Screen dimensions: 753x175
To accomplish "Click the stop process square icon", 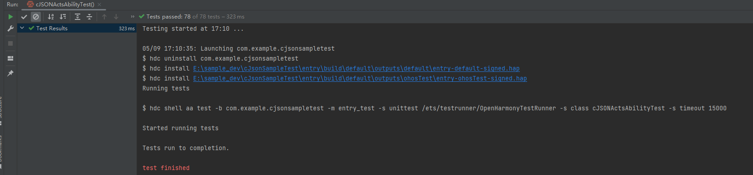I will [x=10, y=43].
